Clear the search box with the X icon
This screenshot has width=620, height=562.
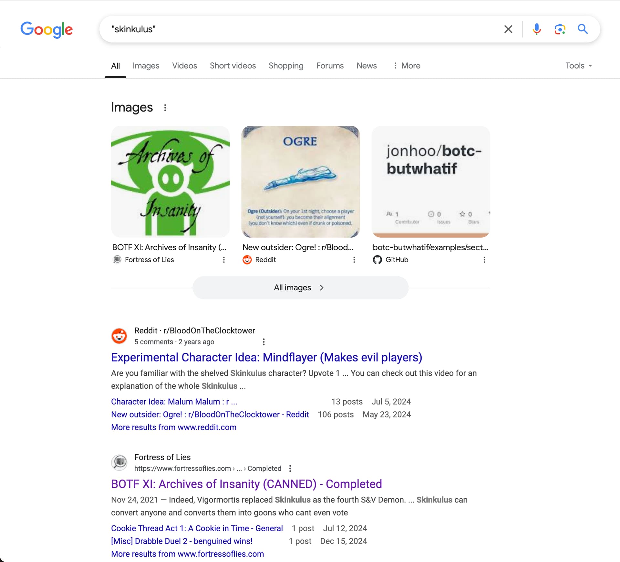point(508,29)
